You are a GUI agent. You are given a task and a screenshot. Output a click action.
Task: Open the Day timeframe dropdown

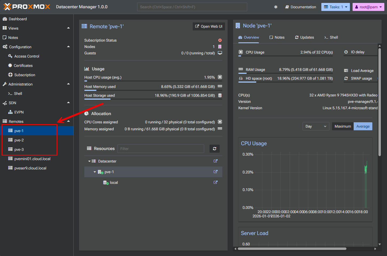(x=315, y=126)
